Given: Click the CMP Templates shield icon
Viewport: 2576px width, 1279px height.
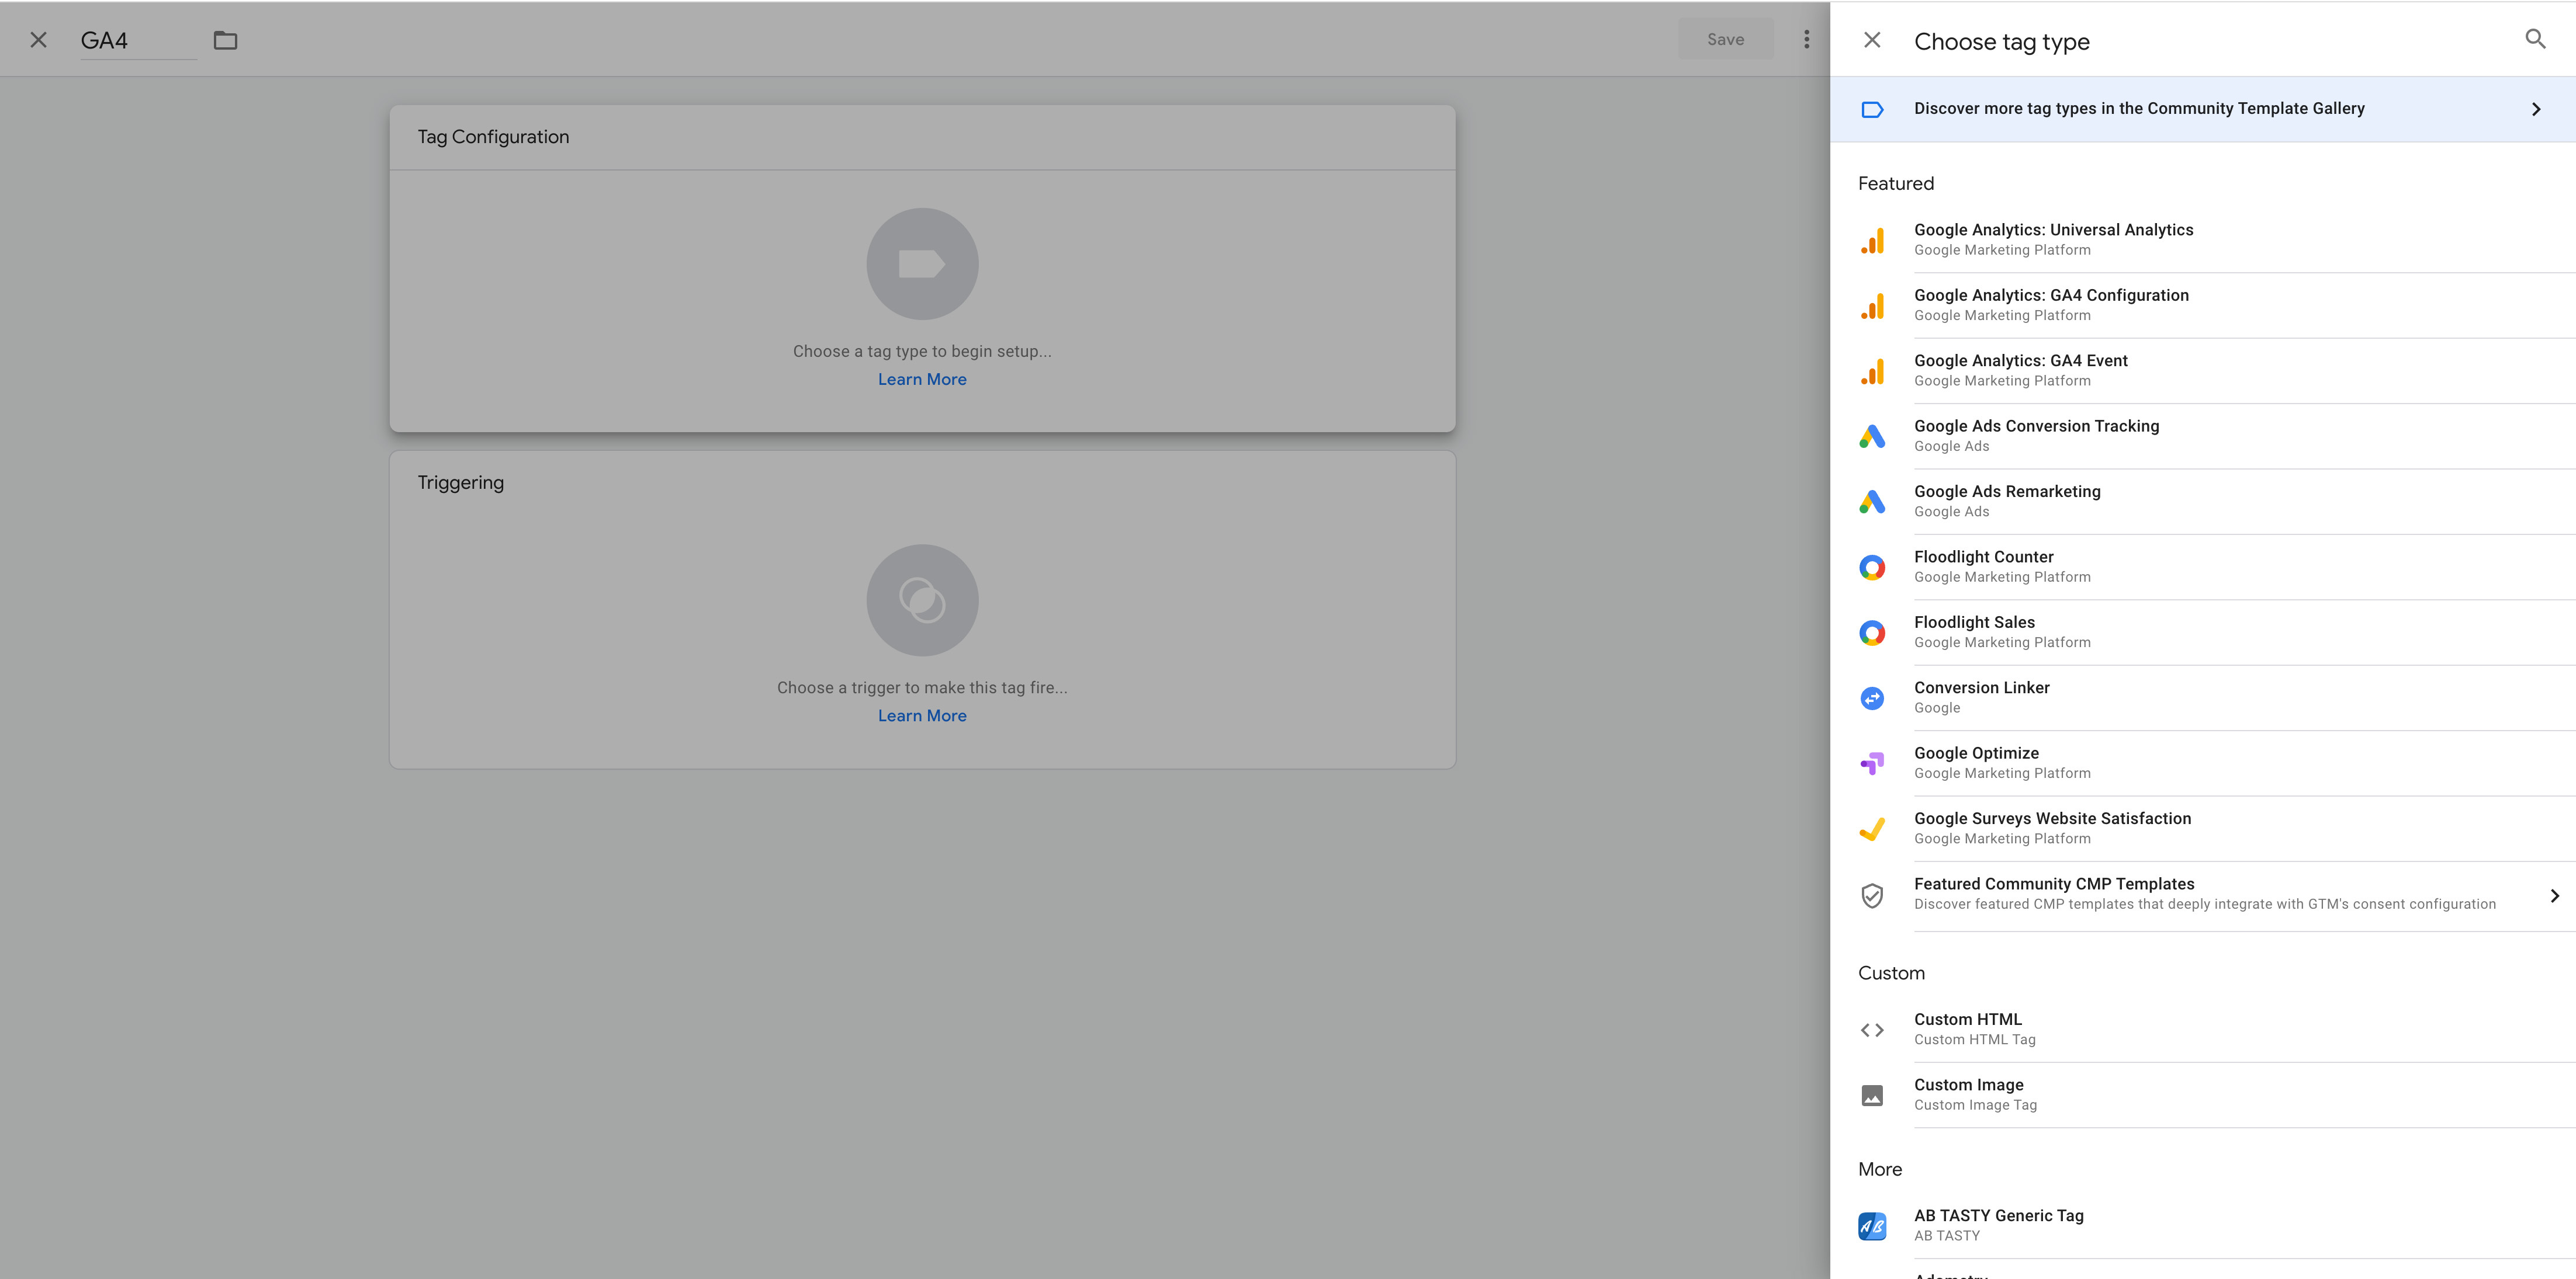Looking at the screenshot, I should (x=1872, y=895).
